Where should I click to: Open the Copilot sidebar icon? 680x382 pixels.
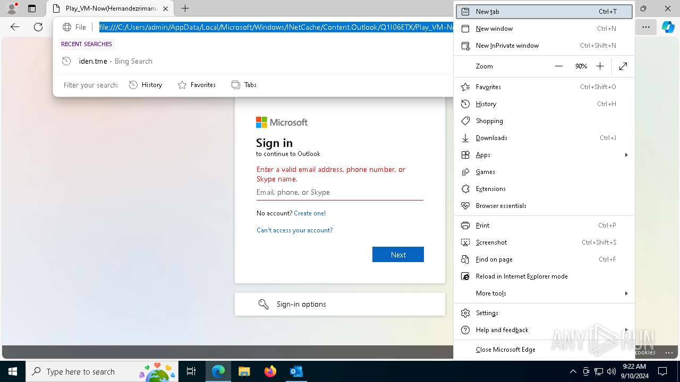(668, 27)
